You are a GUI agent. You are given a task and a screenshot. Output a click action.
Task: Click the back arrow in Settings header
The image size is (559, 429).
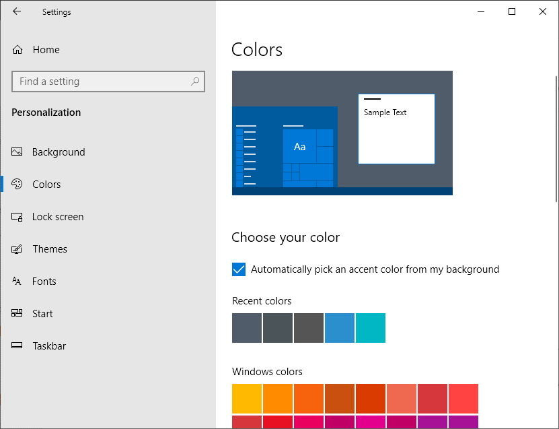coord(17,11)
